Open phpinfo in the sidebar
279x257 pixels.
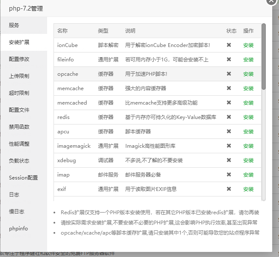point(24,229)
